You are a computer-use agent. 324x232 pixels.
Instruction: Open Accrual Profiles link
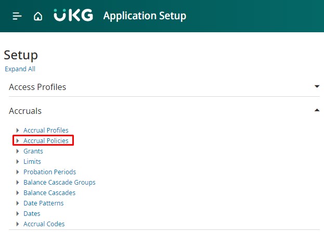pyautogui.click(x=46, y=130)
